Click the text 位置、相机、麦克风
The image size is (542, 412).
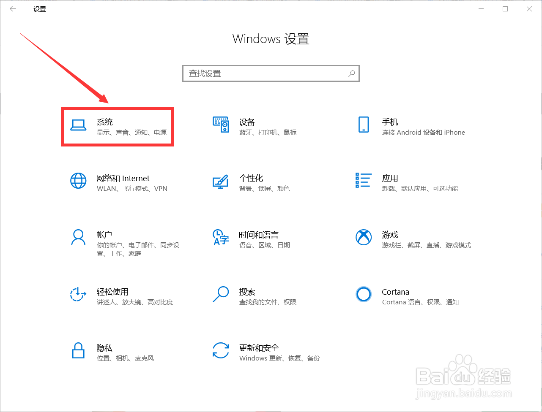pyautogui.click(x=125, y=358)
